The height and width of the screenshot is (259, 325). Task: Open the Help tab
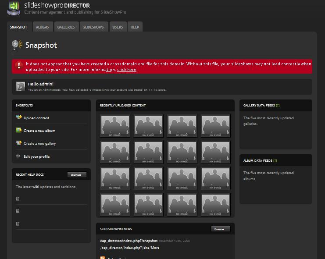[135, 27]
